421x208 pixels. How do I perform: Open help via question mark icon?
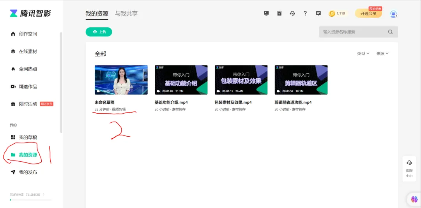(x=305, y=13)
